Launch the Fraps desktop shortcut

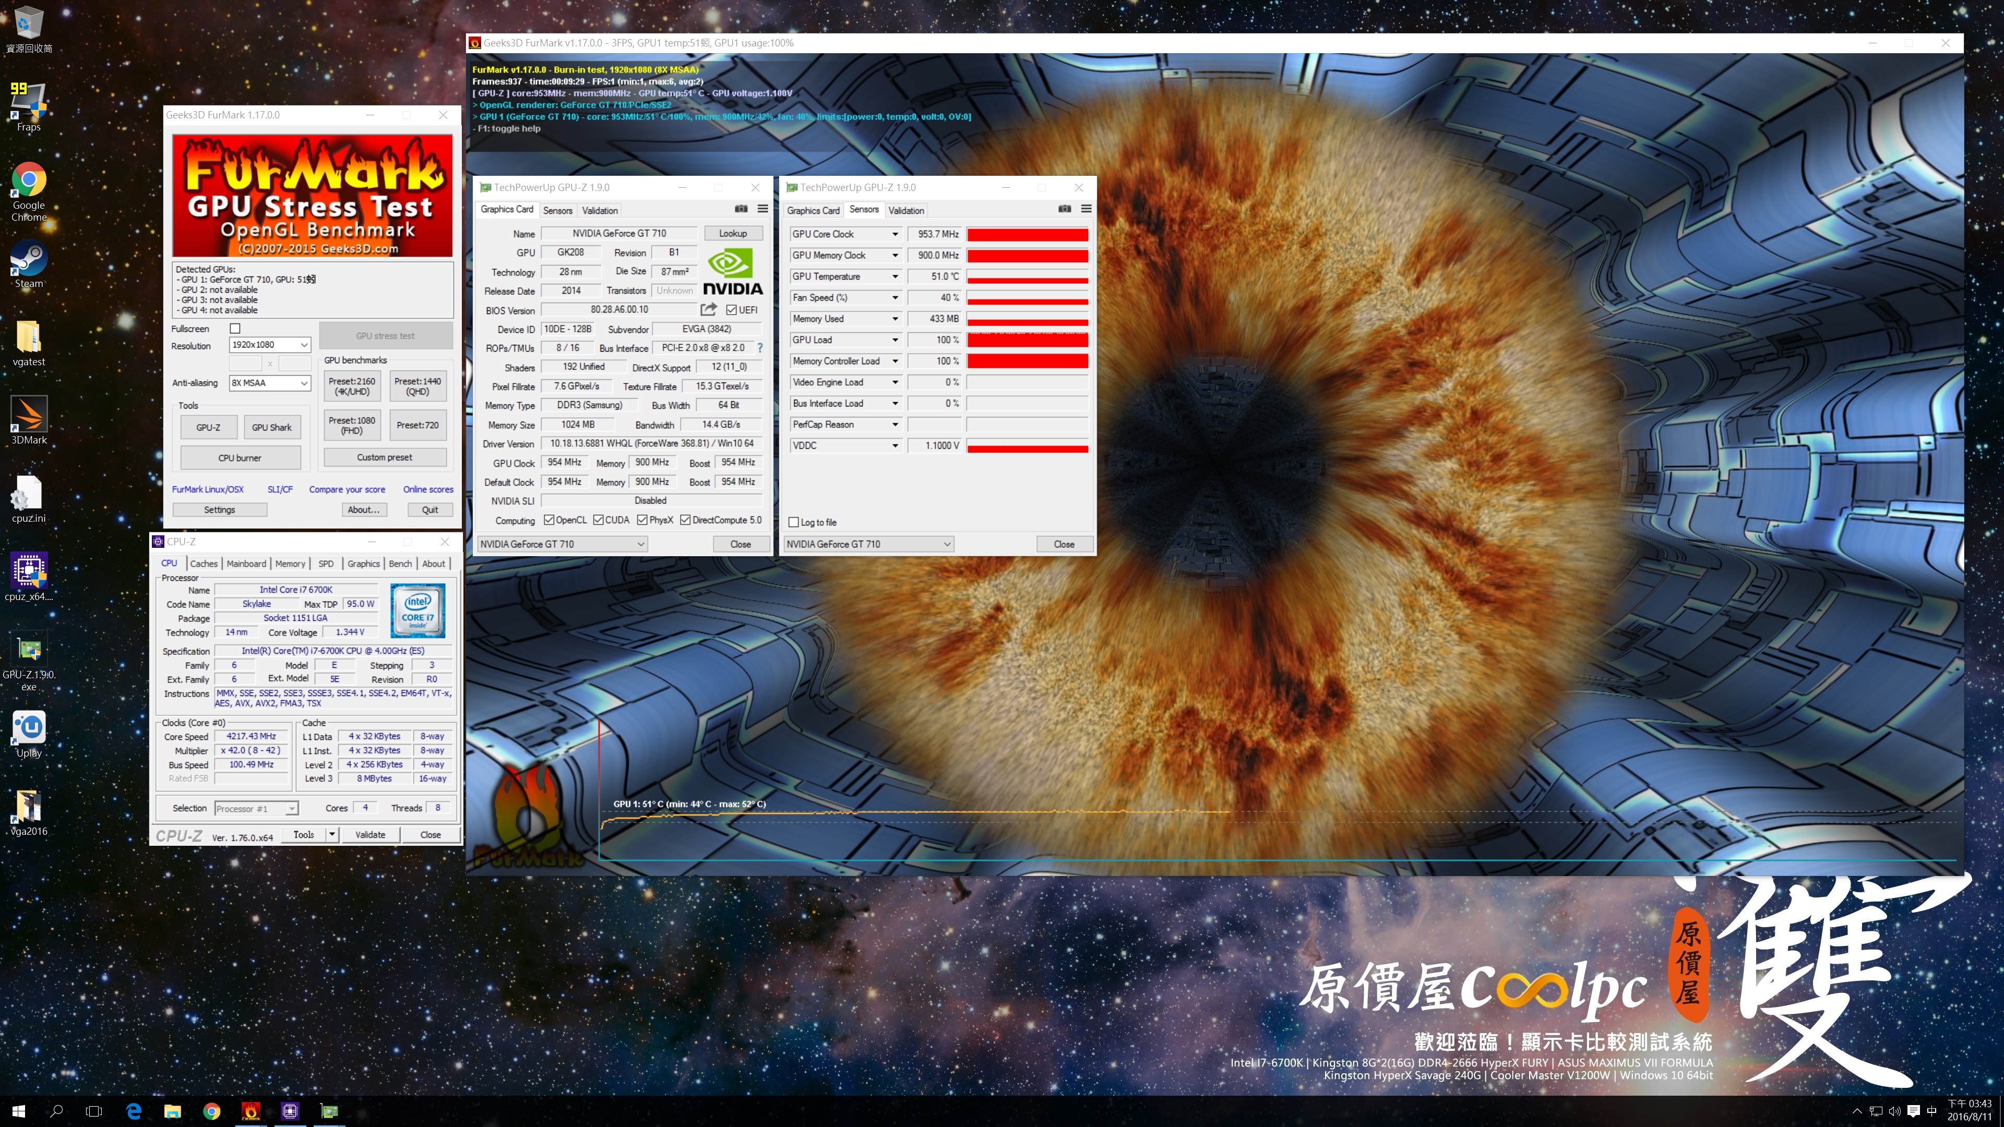(29, 106)
